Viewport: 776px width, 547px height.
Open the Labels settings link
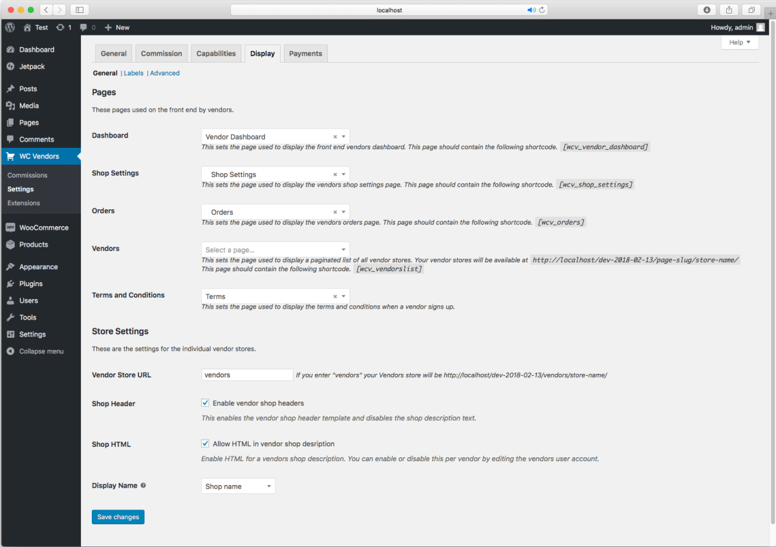point(133,73)
